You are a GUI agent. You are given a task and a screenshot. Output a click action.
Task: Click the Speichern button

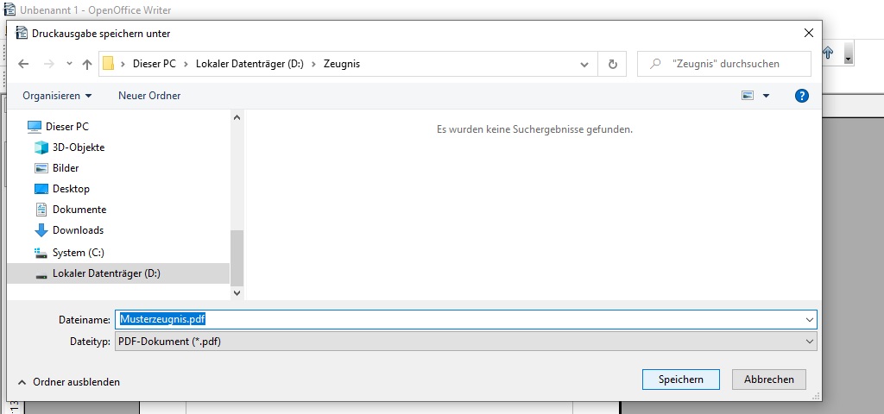coord(680,379)
